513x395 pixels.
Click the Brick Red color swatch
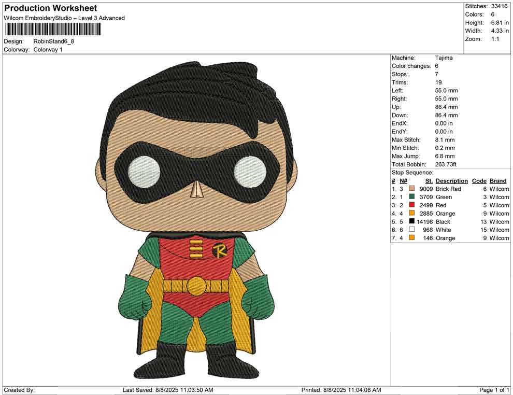click(x=412, y=189)
